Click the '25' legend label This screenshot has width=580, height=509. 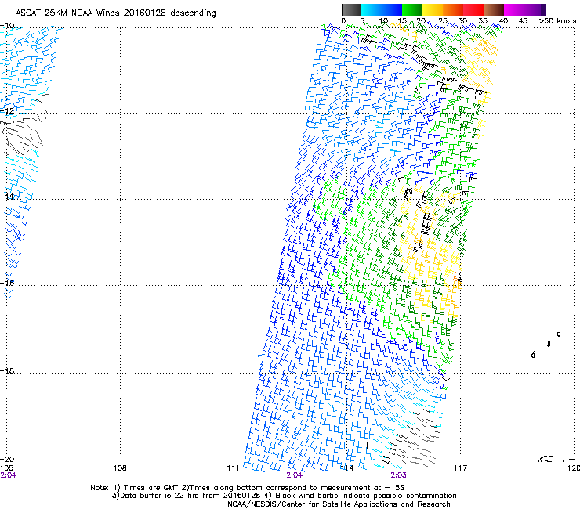(442, 21)
